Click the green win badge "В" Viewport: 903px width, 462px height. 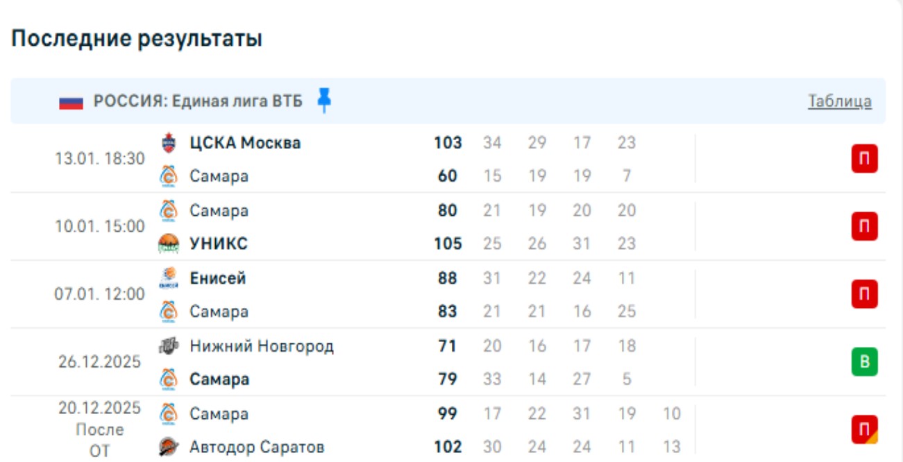tap(865, 363)
